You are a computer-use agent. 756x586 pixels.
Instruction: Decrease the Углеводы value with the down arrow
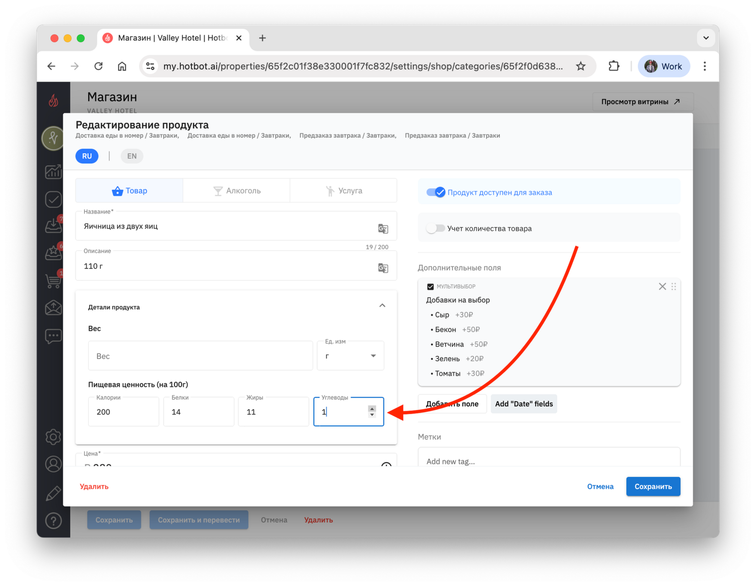pos(372,415)
